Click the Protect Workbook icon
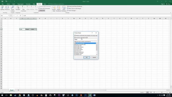This screenshot has width=172, height=97. coord(59,9)
